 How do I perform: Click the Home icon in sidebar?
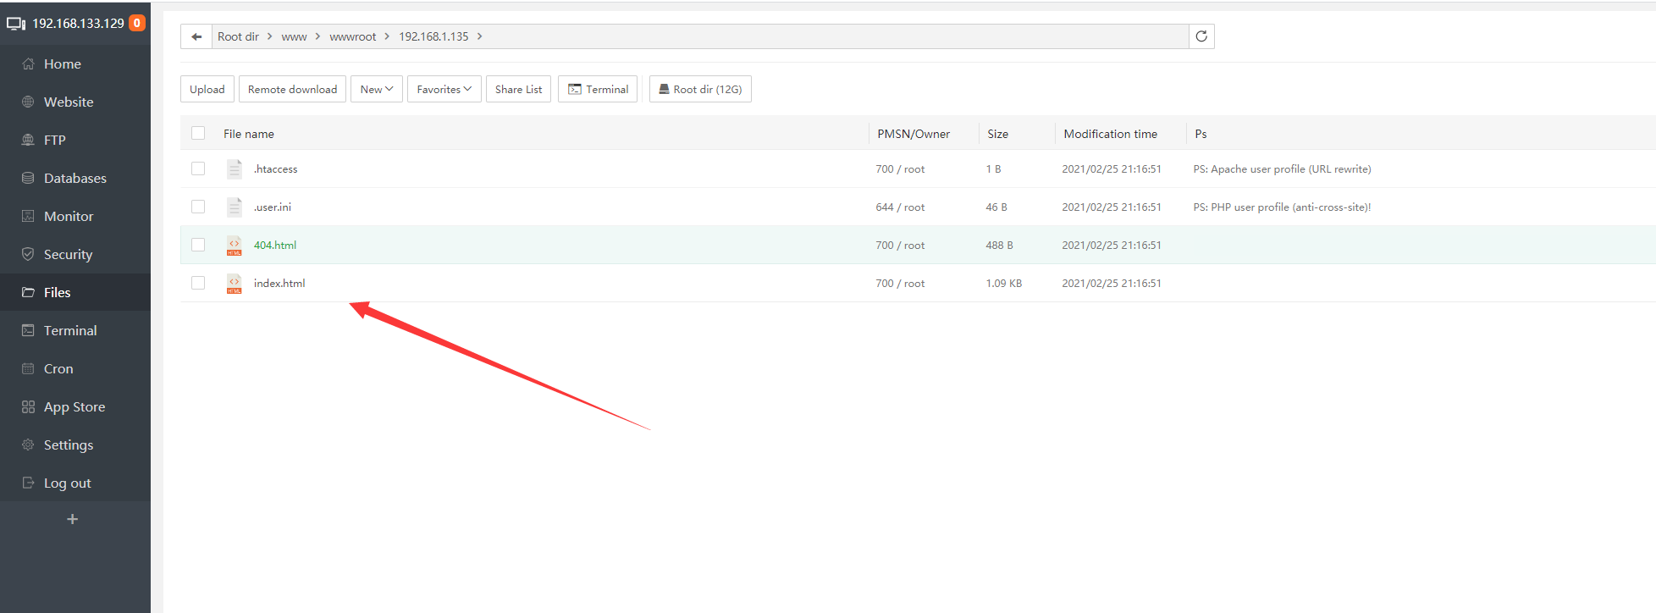coord(28,64)
